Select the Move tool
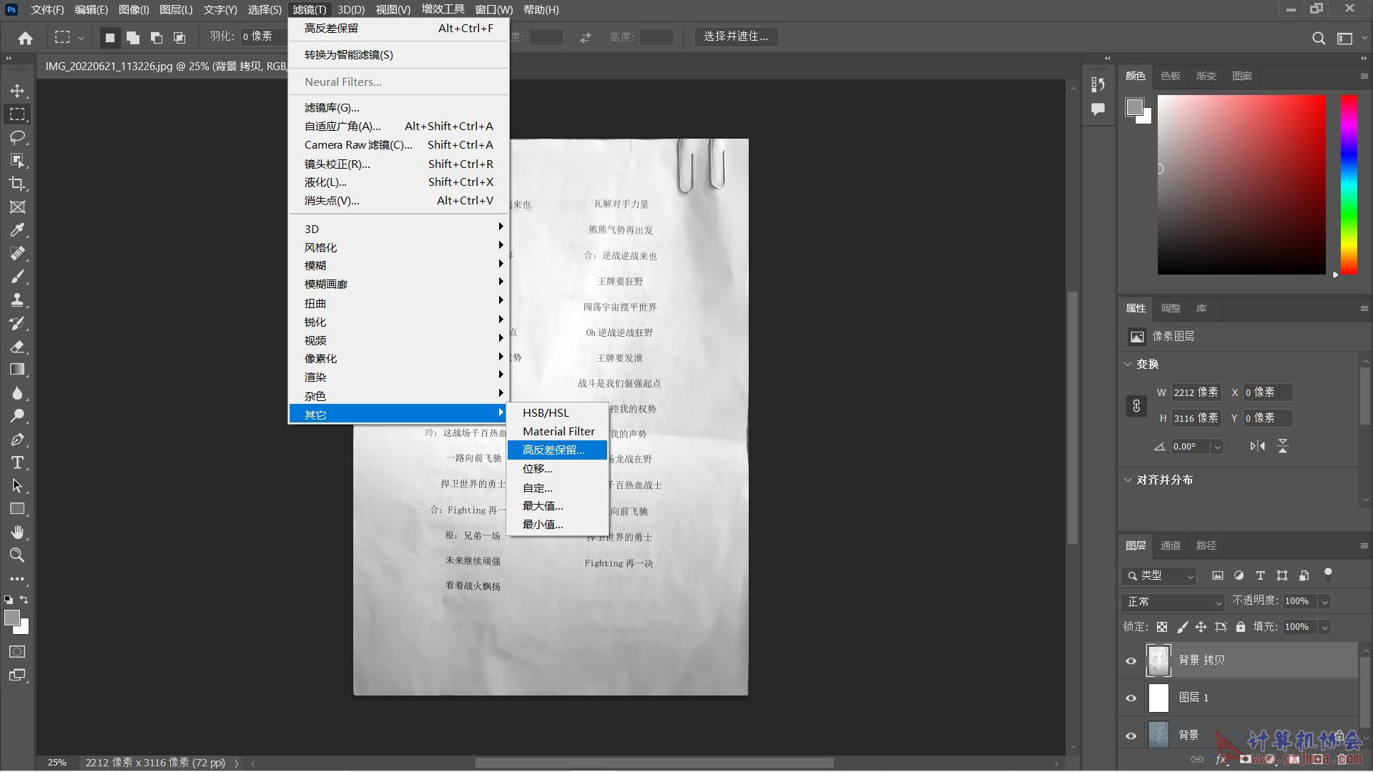 [17, 91]
